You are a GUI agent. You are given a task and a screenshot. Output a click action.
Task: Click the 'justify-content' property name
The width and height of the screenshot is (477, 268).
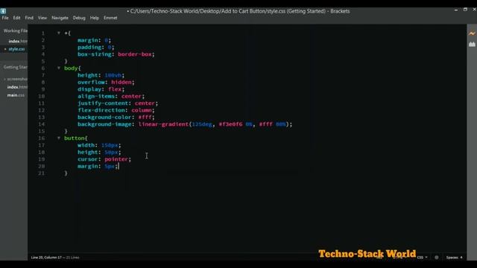pyautogui.click(x=103, y=103)
